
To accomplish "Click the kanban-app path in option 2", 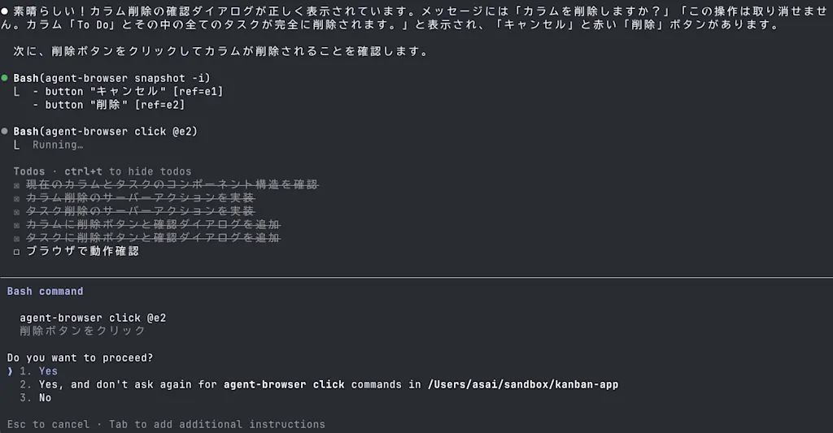I will click(x=523, y=384).
